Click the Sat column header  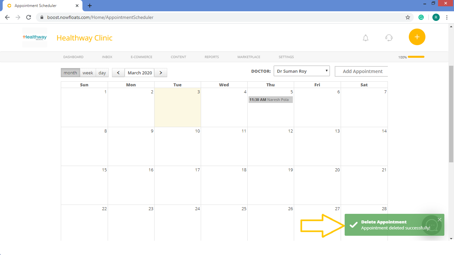coord(364,85)
